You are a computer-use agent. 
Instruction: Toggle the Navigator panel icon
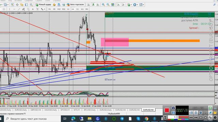point(22,5)
